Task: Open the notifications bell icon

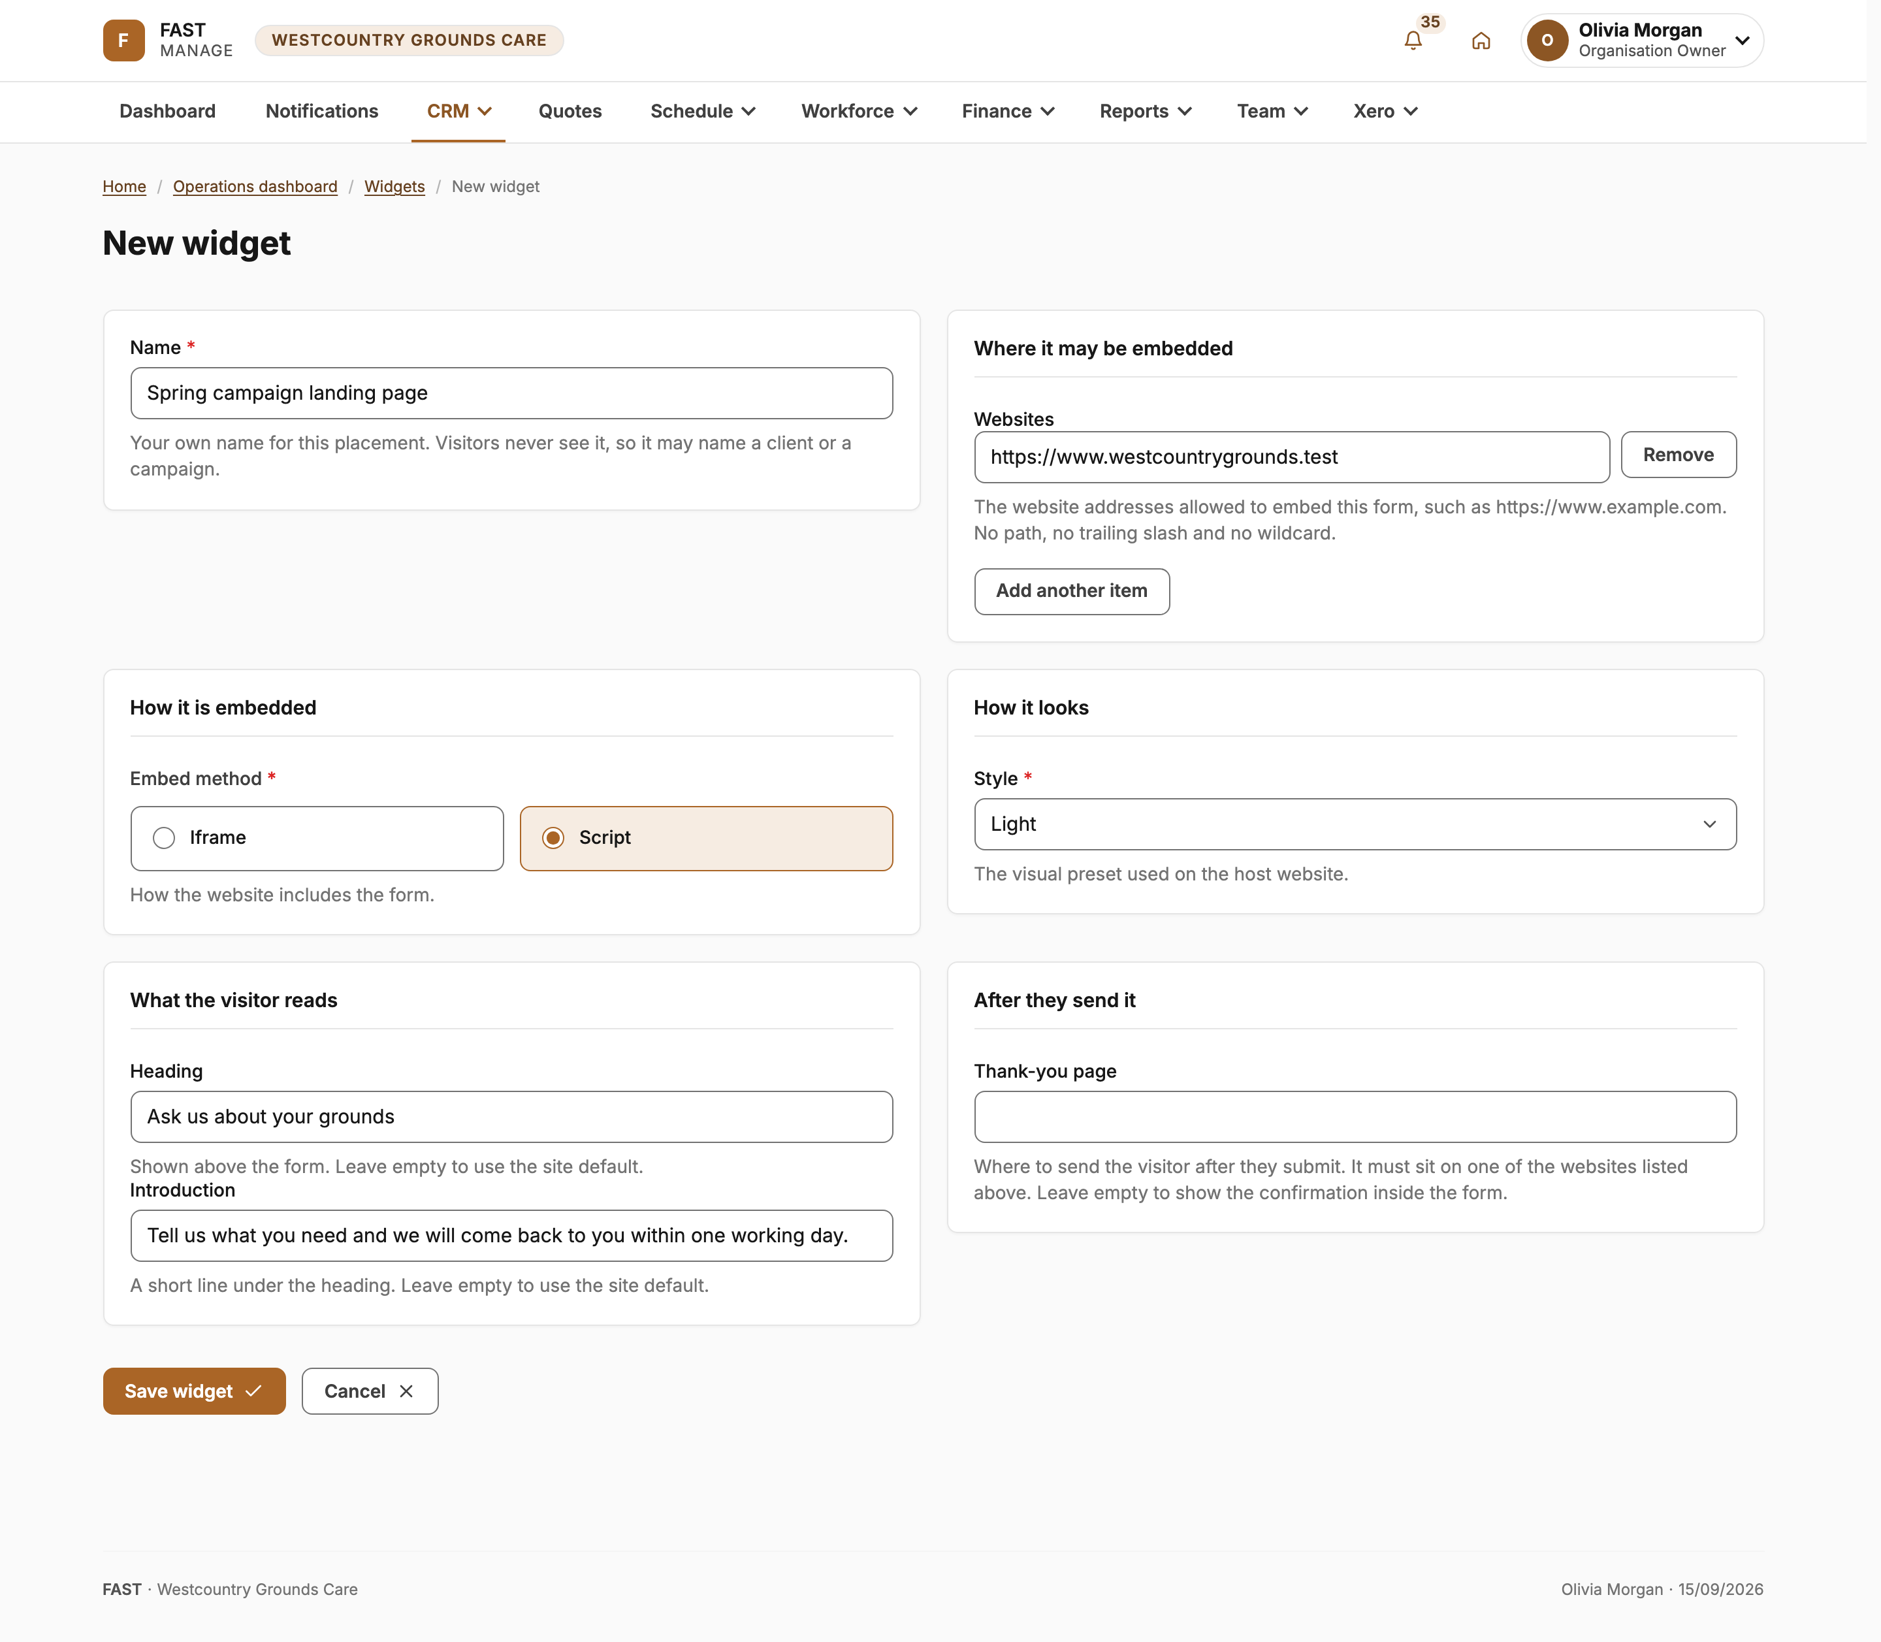Action: [1412, 40]
